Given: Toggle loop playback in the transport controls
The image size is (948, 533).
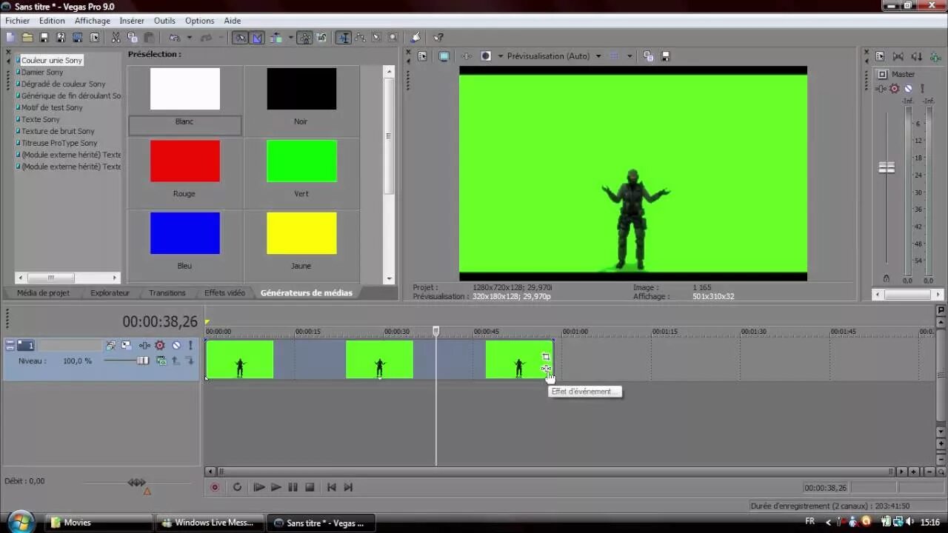Looking at the screenshot, I should pyautogui.click(x=238, y=487).
